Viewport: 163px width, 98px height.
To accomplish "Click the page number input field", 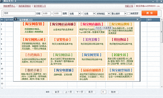I will click(104, 92).
